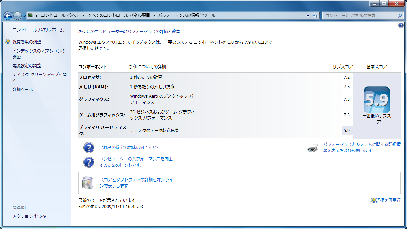Select すべてのコントロール パネル項目 breadcrumb
The width and height of the screenshot is (407, 229).
[119, 15]
